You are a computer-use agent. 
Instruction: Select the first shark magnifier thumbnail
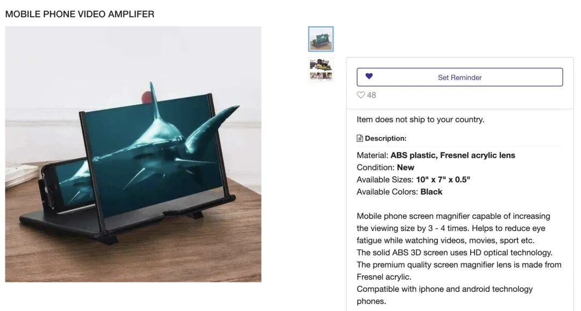(321, 39)
